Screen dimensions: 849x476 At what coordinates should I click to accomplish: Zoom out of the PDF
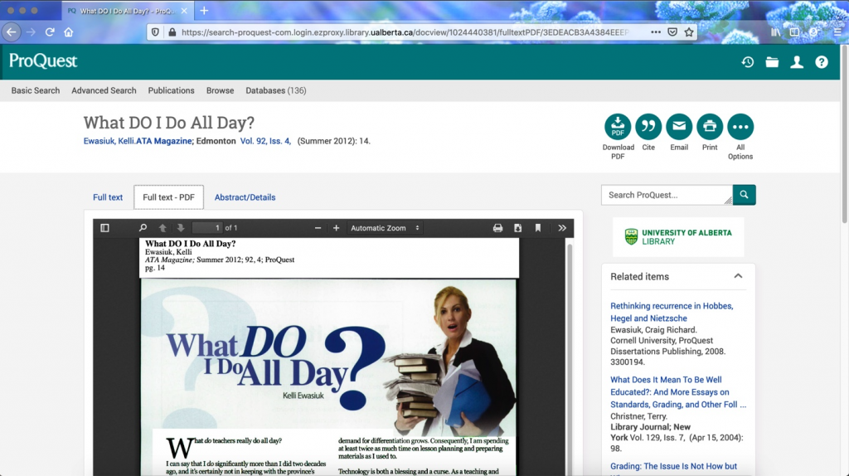tap(318, 228)
